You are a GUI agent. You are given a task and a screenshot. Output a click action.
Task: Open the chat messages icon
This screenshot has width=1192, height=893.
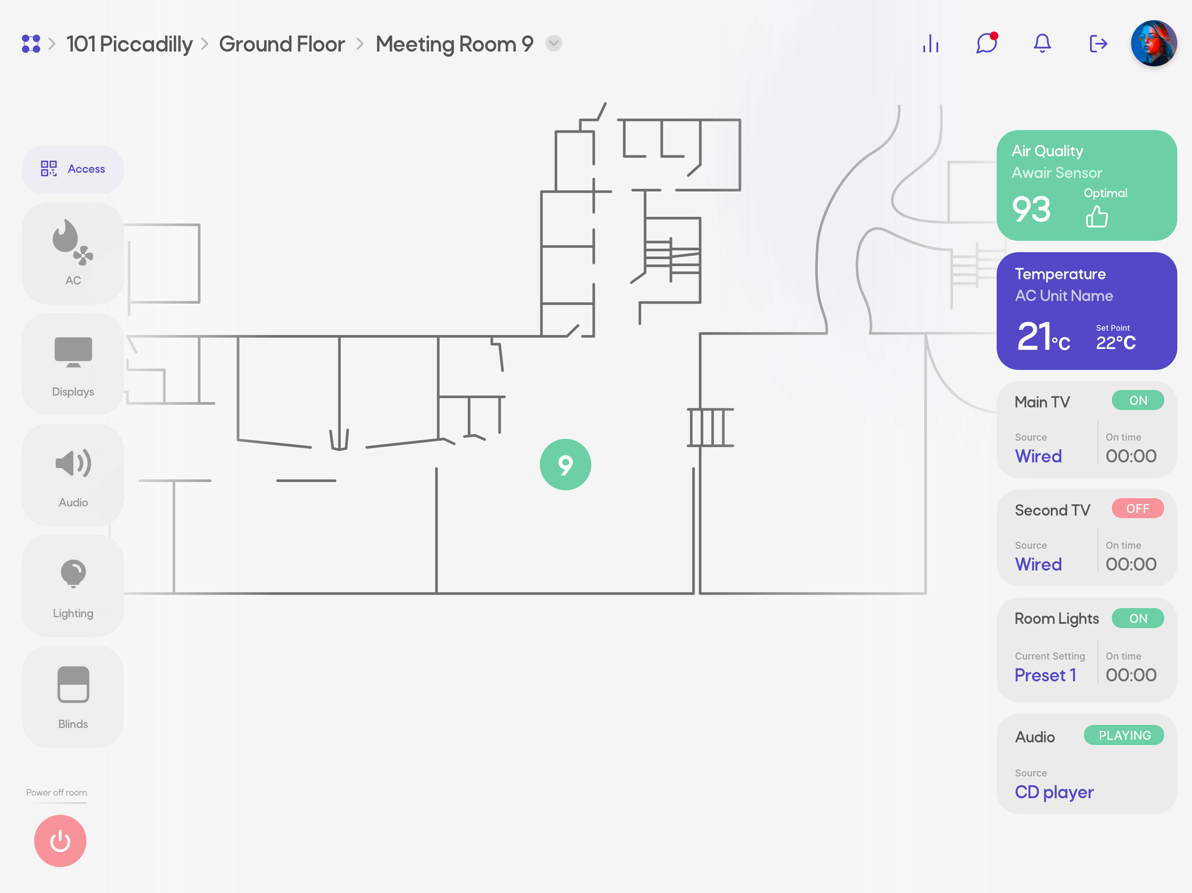coord(986,43)
